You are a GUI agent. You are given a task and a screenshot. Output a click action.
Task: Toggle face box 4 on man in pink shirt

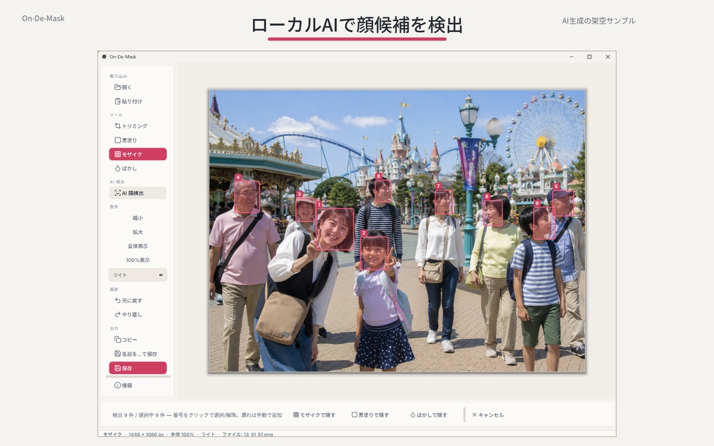coord(247,197)
